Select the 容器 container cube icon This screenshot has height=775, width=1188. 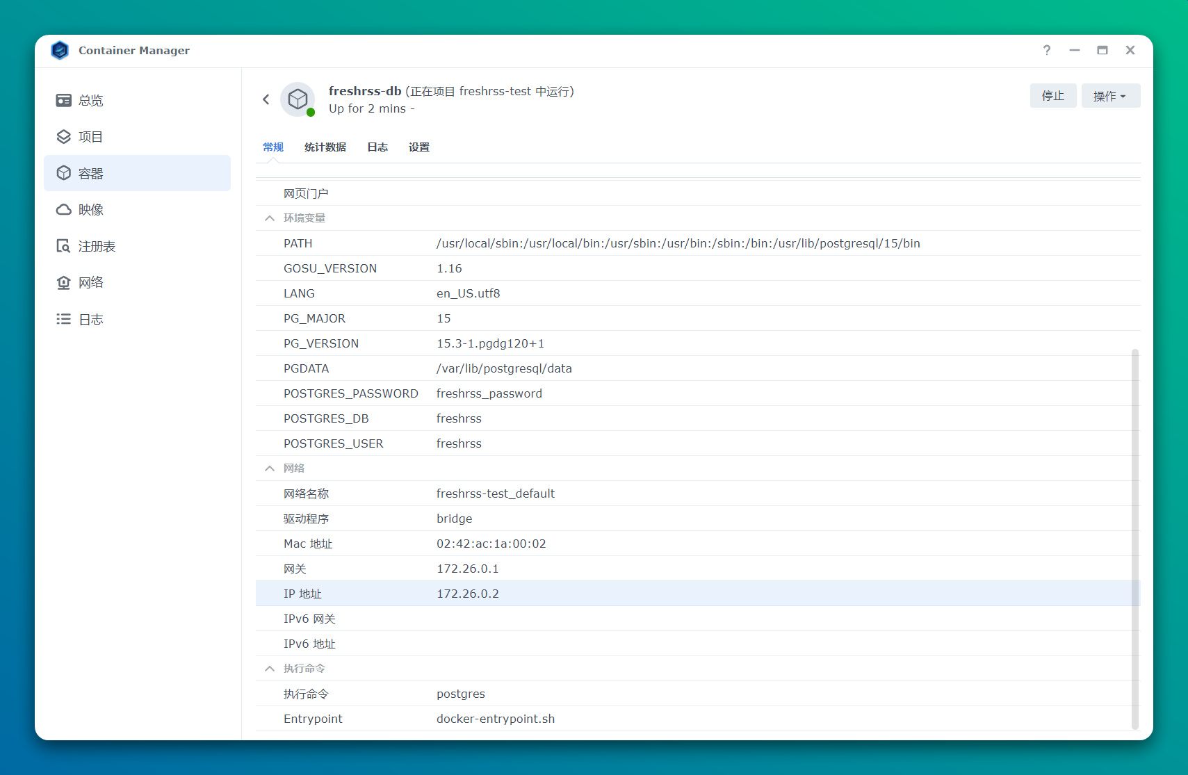pos(64,173)
